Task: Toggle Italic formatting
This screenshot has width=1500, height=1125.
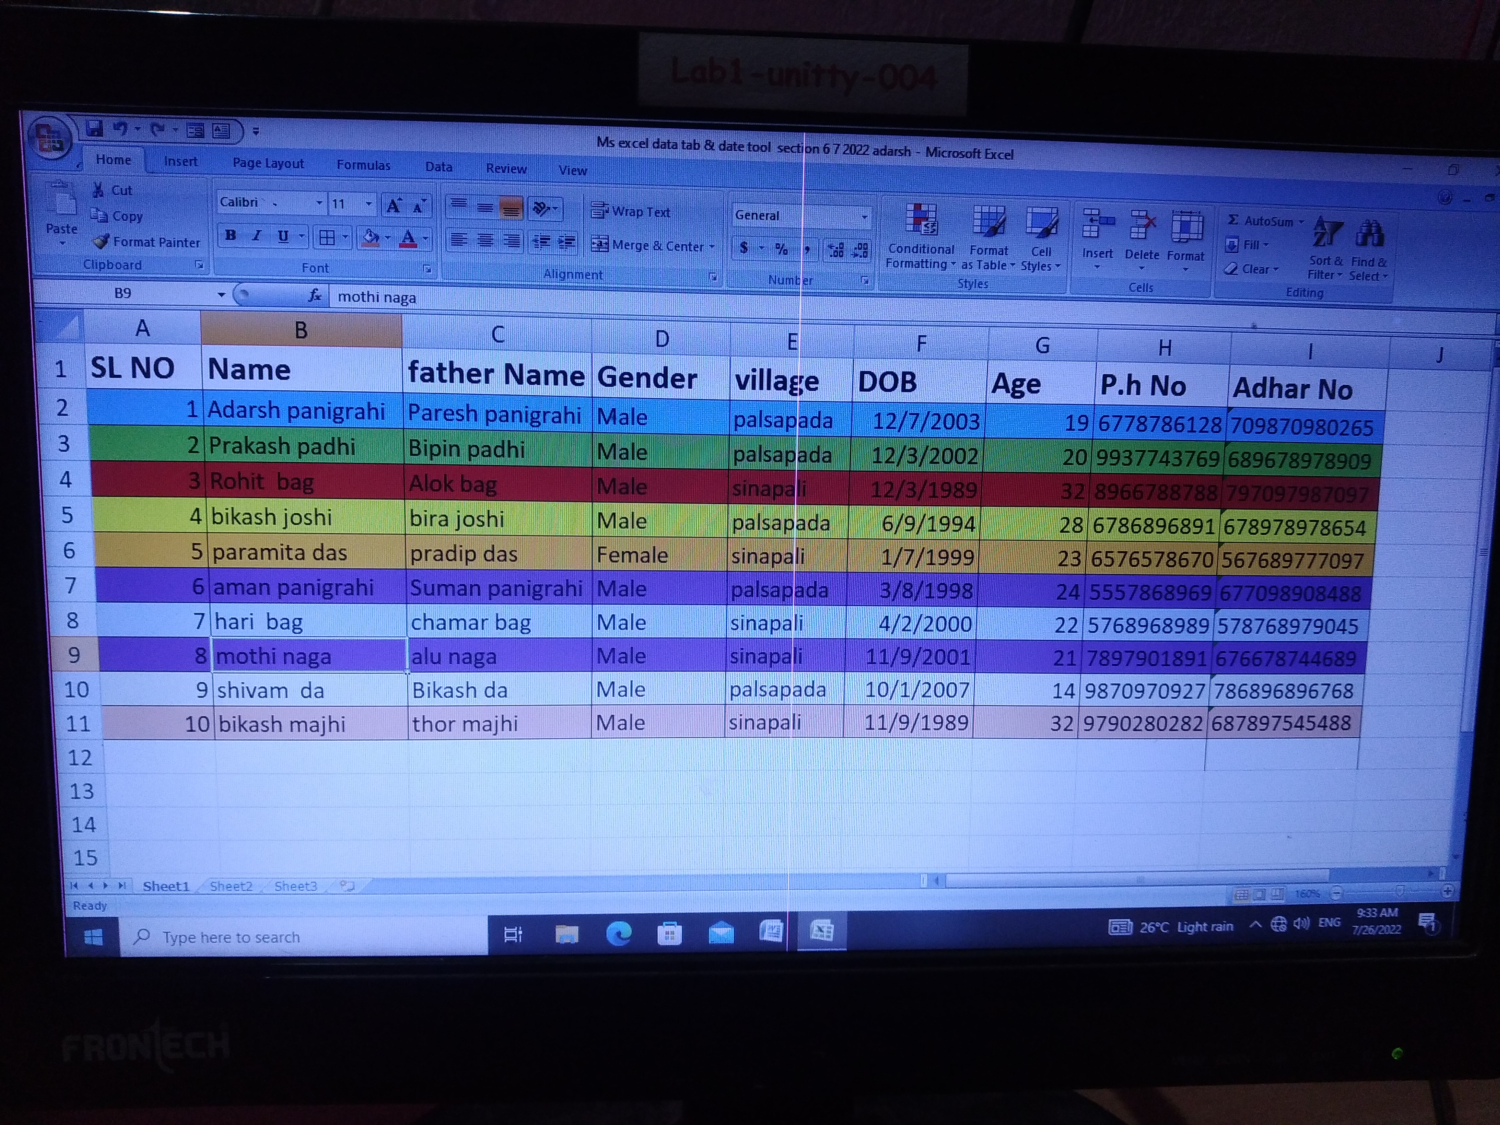Action: [x=257, y=236]
